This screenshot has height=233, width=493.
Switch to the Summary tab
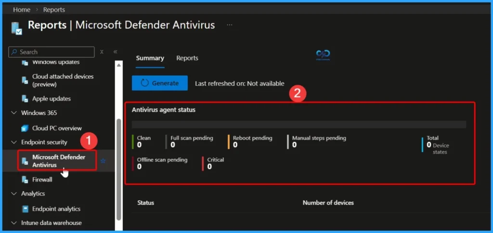coord(150,58)
